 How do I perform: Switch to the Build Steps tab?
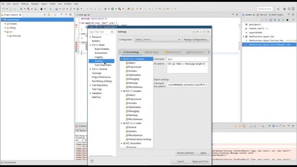coord(152,52)
